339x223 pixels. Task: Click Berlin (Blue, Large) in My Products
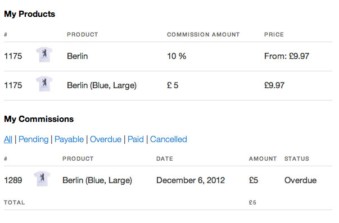point(102,85)
